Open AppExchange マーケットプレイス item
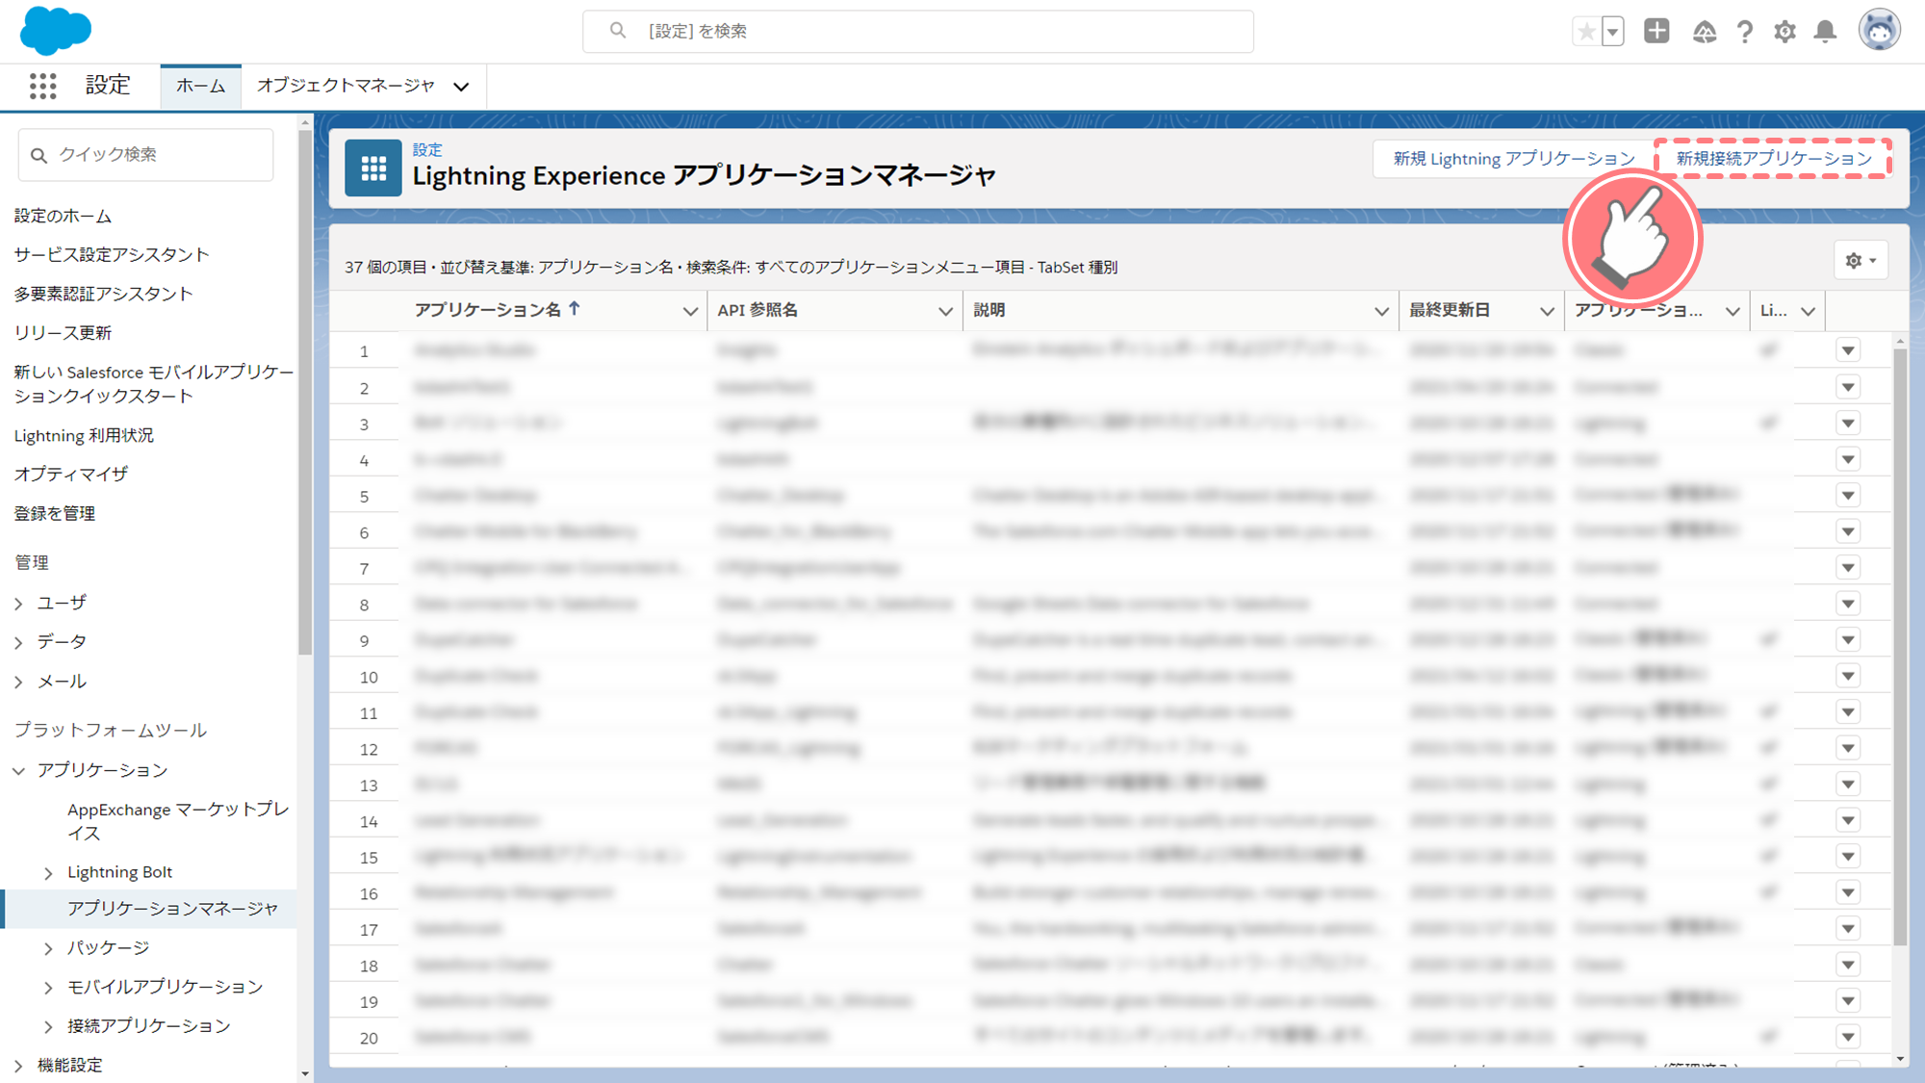The image size is (1925, 1083). (x=178, y=821)
